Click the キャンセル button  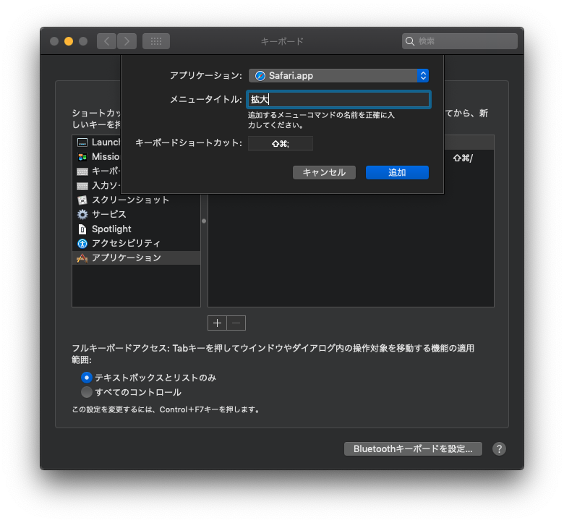point(324,172)
